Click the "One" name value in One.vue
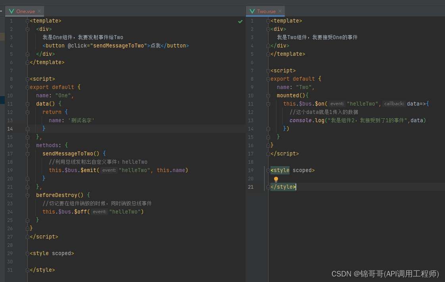This screenshot has height=282, width=445. [63, 95]
